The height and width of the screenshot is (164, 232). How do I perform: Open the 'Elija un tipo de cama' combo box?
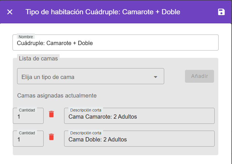click(x=86, y=76)
